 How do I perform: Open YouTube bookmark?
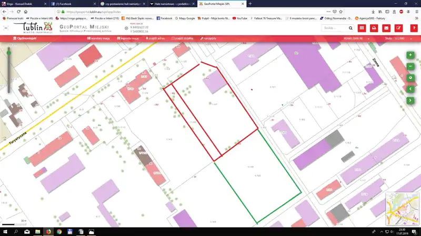click(240, 18)
